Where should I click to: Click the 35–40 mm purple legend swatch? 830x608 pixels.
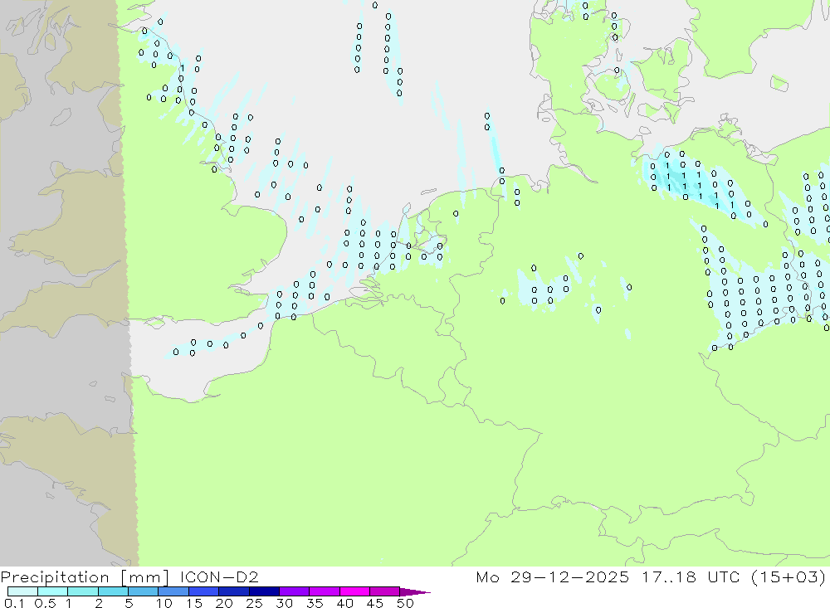click(x=325, y=591)
